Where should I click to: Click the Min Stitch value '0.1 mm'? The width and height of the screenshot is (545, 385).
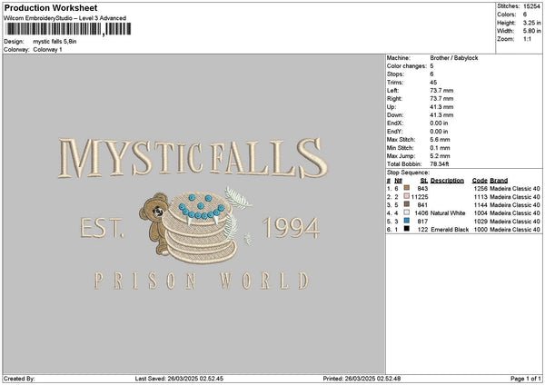pyautogui.click(x=440, y=148)
